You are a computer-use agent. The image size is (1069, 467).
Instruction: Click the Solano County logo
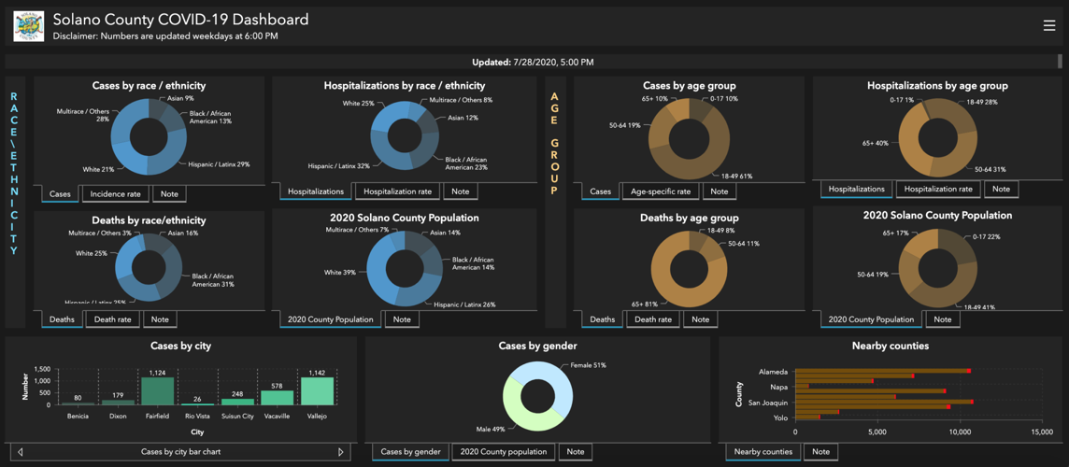tap(29, 26)
